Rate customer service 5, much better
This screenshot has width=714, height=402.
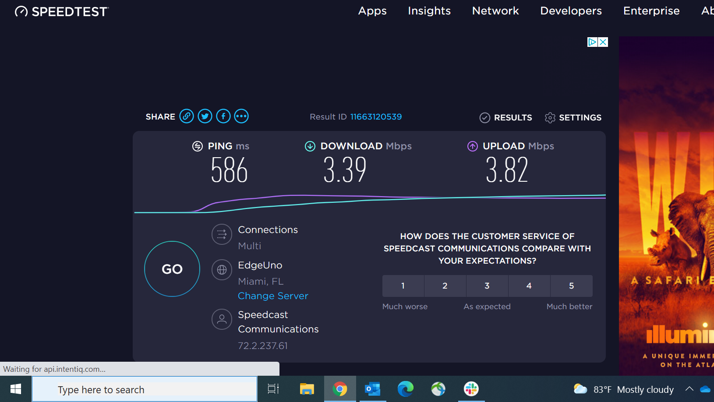pyautogui.click(x=571, y=286)
